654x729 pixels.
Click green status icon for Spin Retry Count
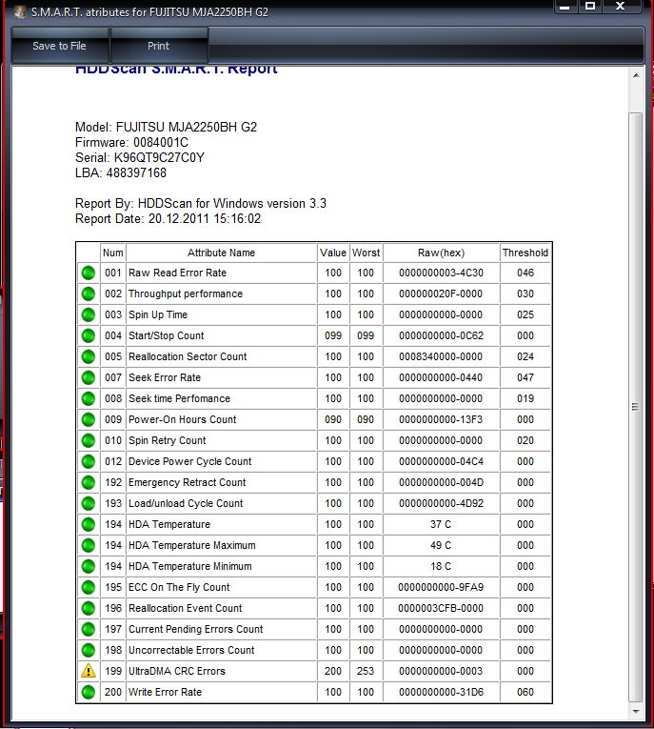pyautogui.click(x=89, y=440)
